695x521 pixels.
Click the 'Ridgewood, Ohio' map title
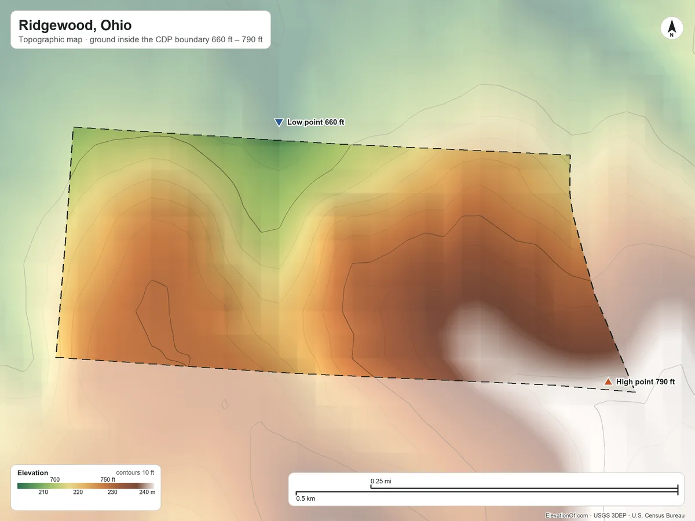pyautogui.click(x=75, y=25)
